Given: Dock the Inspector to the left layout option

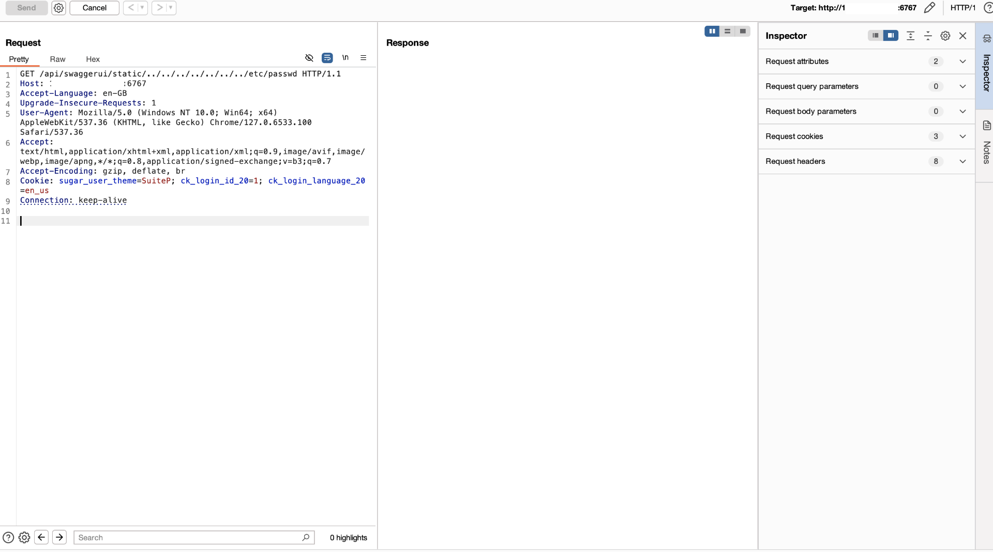Looking at the screenshot, I should click(x=876, y=36).
